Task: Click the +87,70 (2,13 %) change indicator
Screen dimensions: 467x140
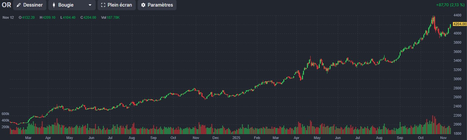Action: (451, 5)
